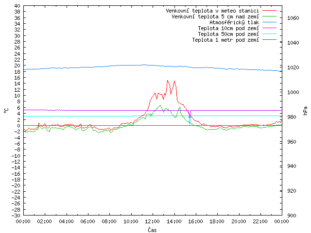Click the x-axis tick label '12:00'
311x233 pixels.
pyautogui.click(x=152, y=221)
